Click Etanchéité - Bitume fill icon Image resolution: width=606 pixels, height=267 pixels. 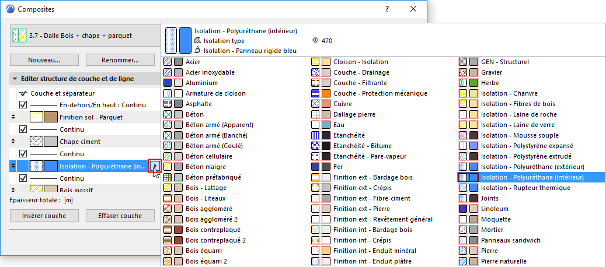point(315,146)
